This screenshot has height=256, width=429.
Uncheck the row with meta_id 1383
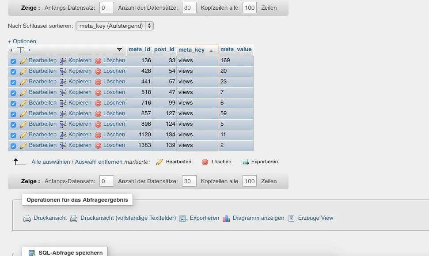tap(13, 146)
